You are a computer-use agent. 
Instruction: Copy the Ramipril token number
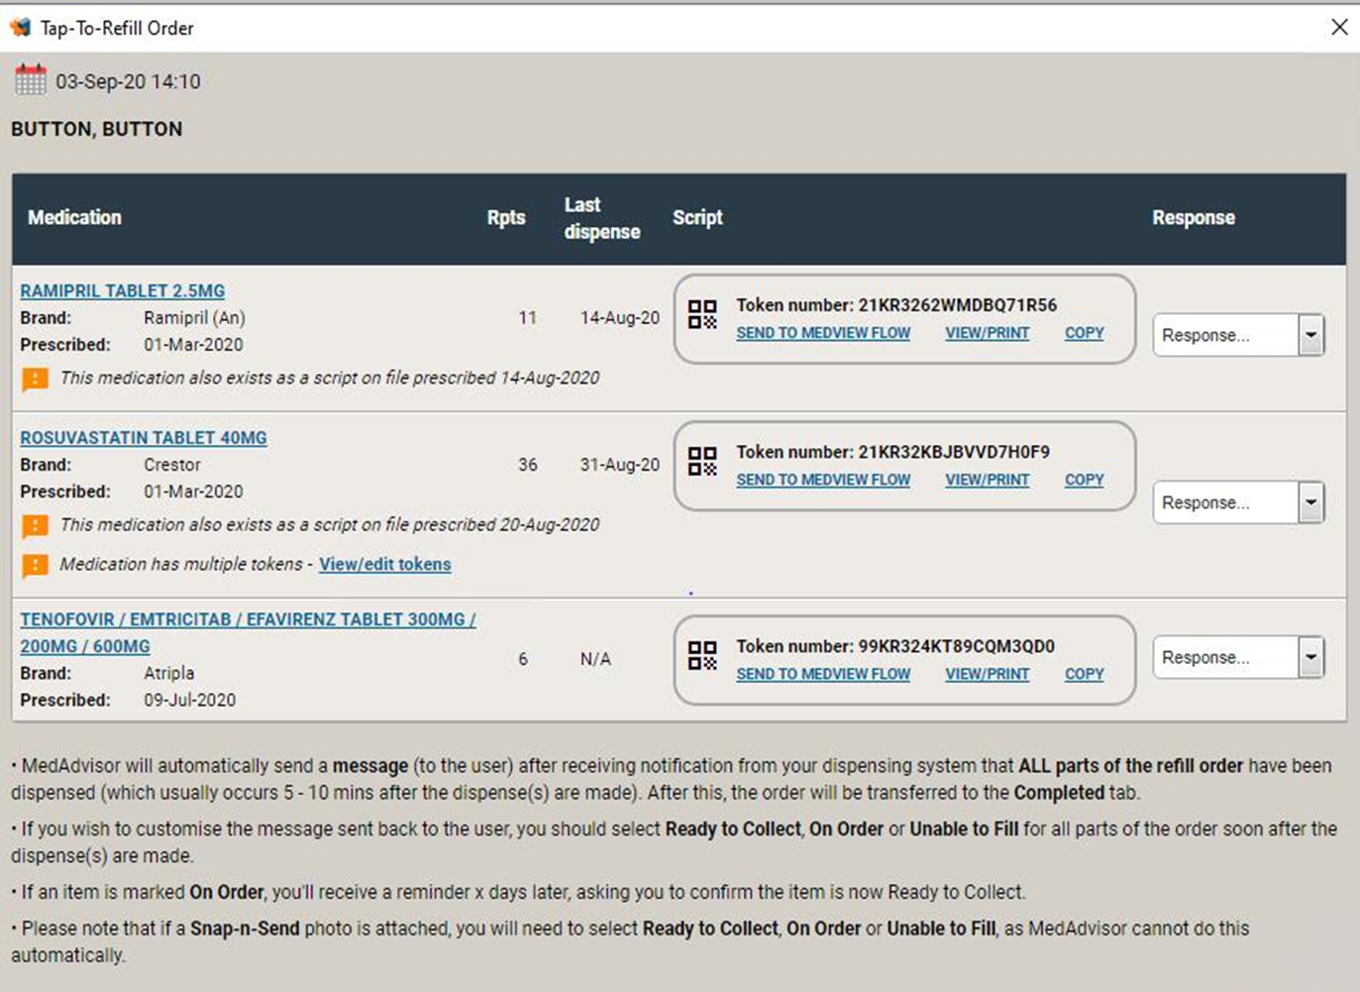[1085, 333]
